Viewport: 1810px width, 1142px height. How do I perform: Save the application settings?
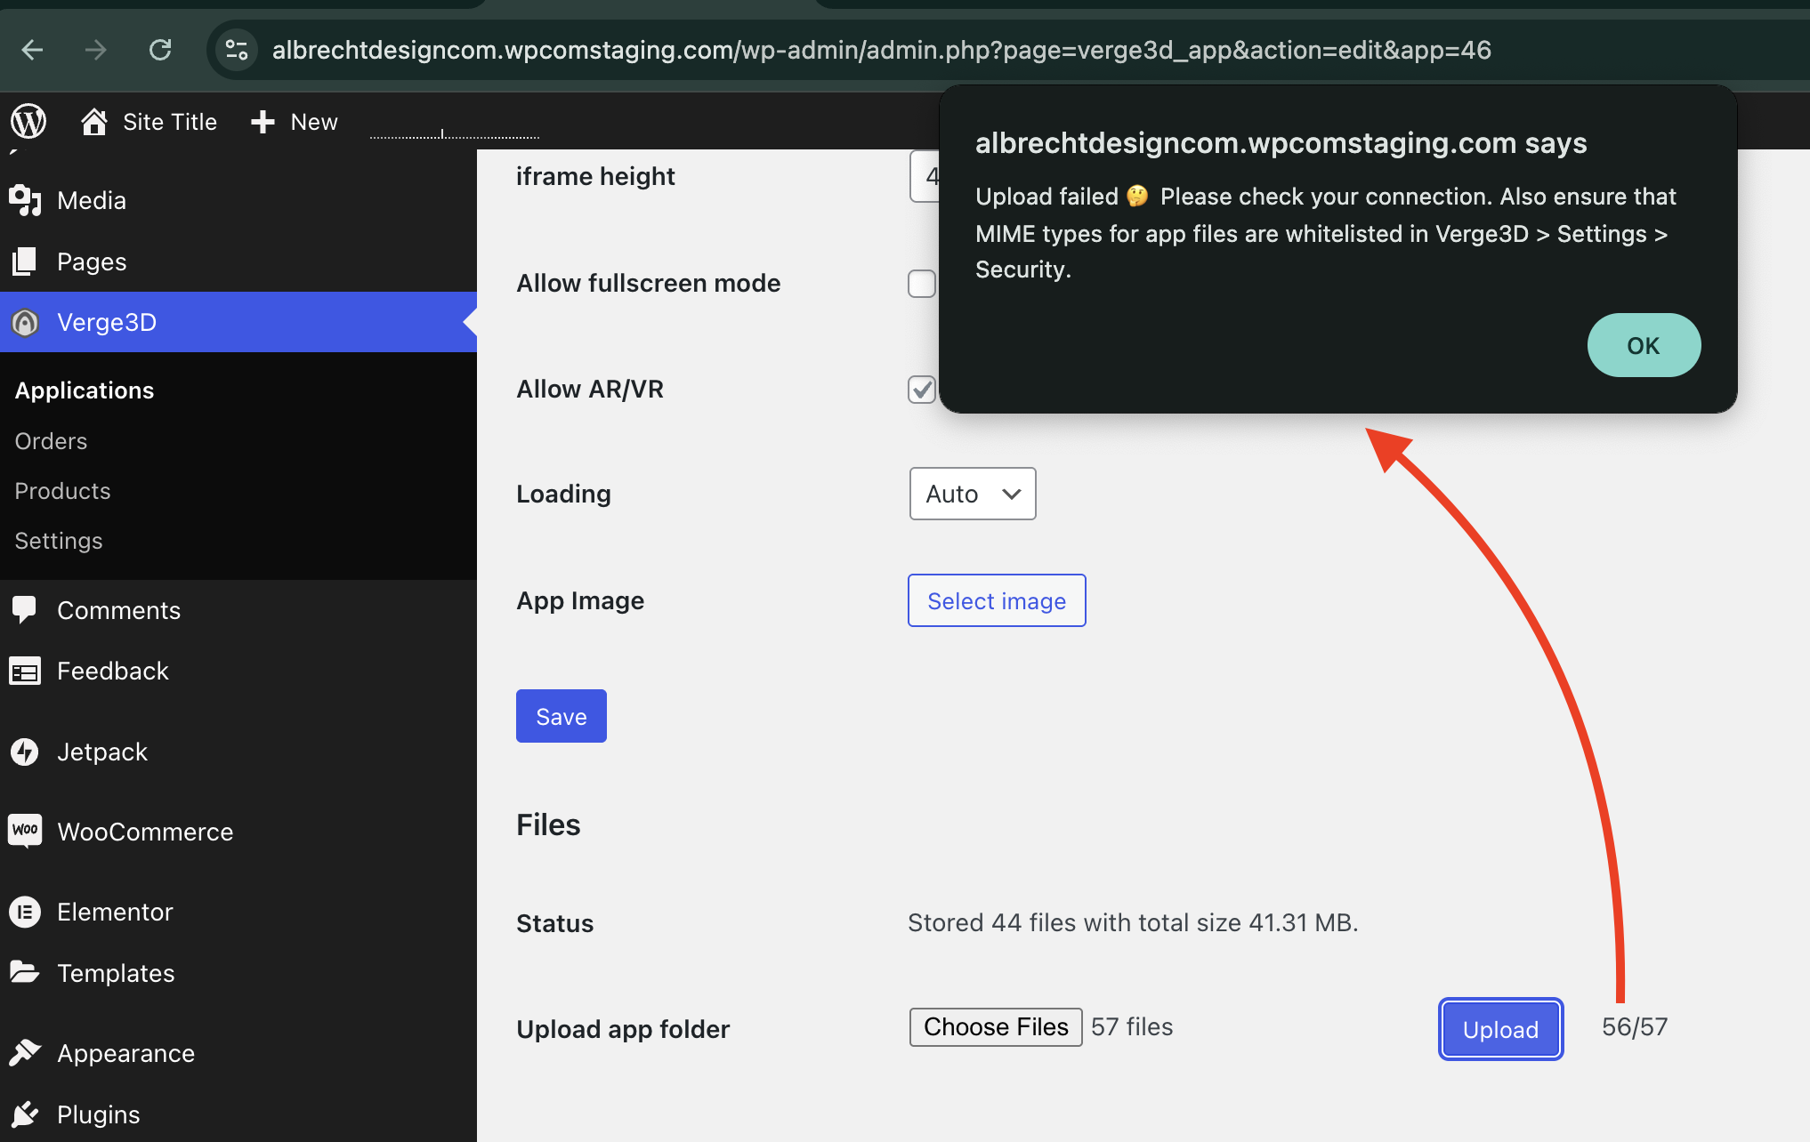tap(561, 716)
